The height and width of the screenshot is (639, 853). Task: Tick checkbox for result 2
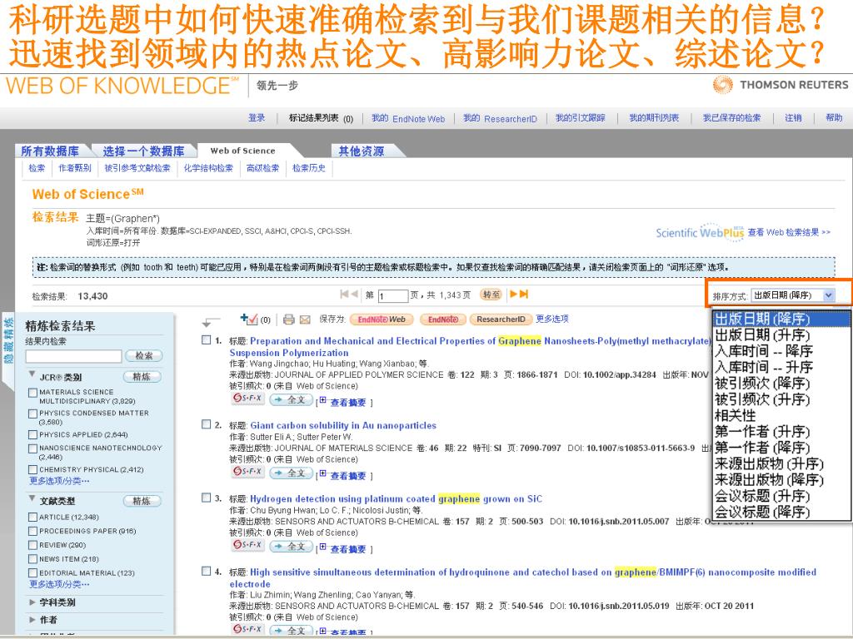point(207,424)
